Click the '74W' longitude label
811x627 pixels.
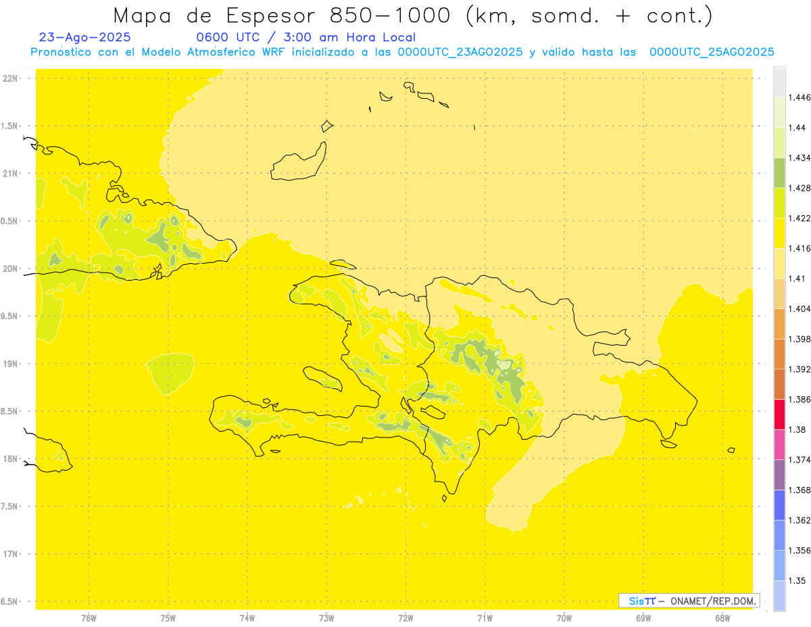click(247, 618)
